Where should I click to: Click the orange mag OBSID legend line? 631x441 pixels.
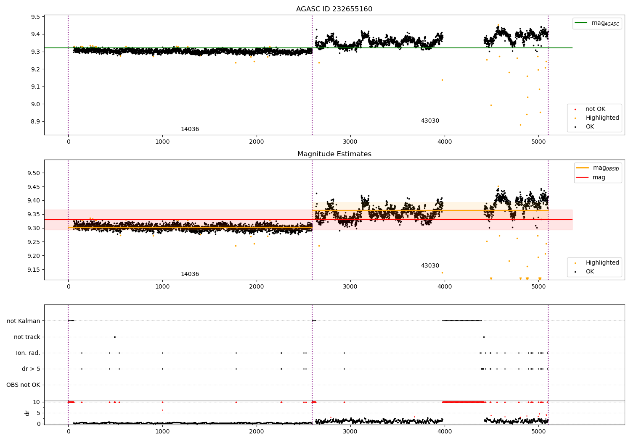coord(582,168)
